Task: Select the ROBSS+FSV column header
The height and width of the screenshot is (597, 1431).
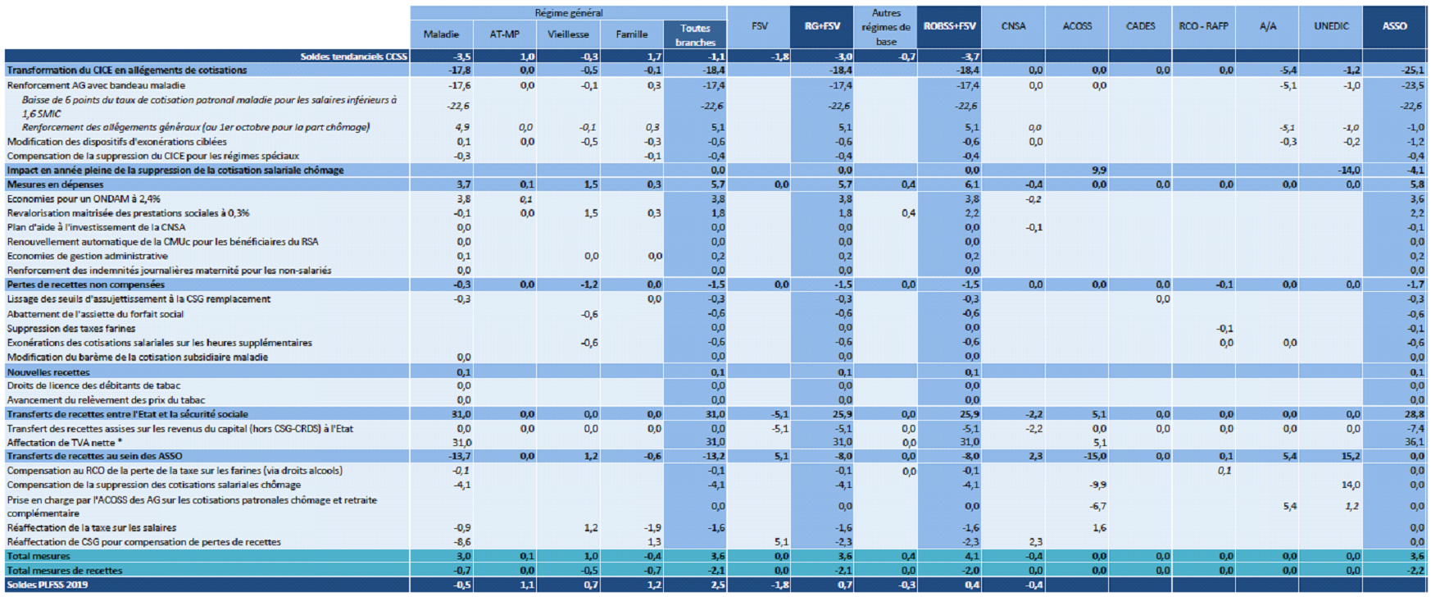Action: (x=949, y=26)
